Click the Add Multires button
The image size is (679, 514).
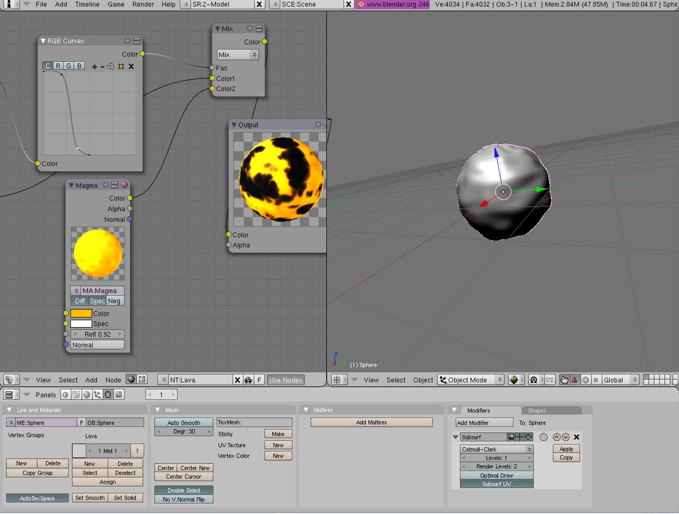coord(372,422)
